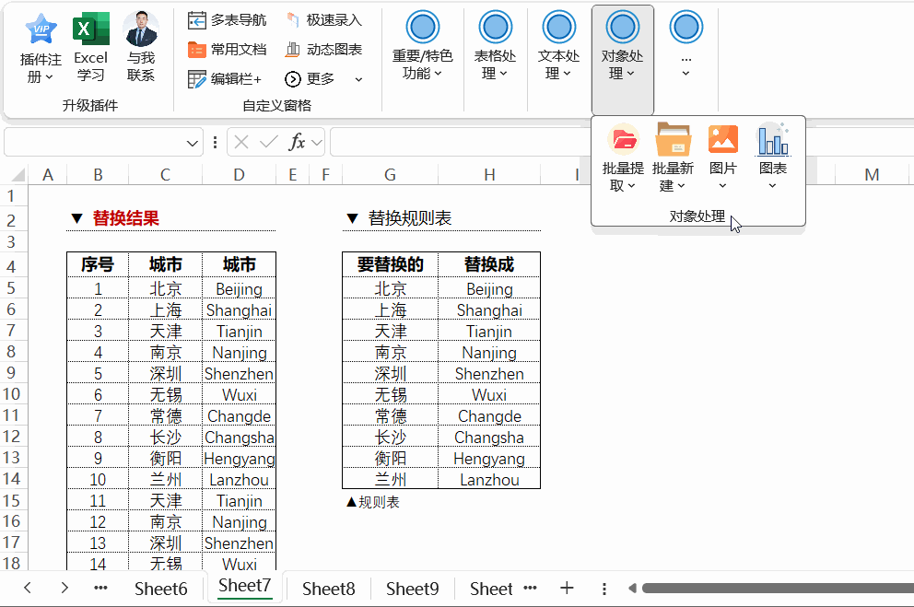Image resolution: width=914 pixels, height=607 pixels.
Task: Select 衡阳 cell in the rules table
Action: click(390, 459)
